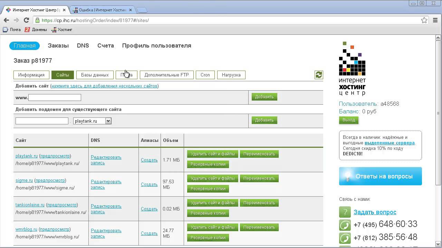Click the Интернет Хостинг Центр logo
The image size is (442, 248).
tap(352, 69)
